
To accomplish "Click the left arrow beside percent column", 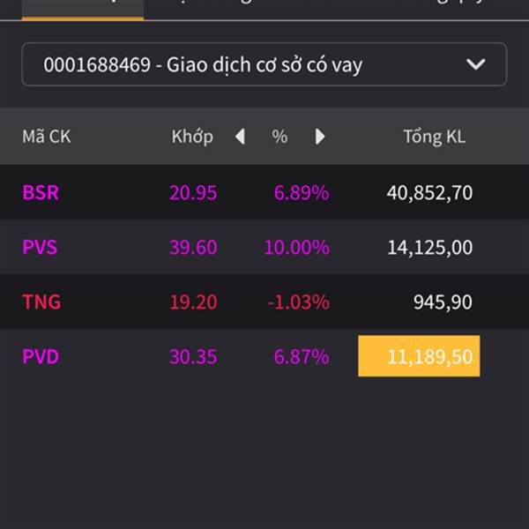I will [240, 137].
